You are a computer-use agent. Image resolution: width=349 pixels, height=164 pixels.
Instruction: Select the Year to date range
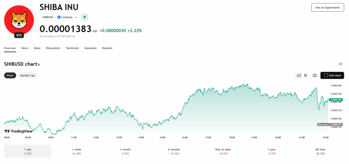(x=223, y=151)
